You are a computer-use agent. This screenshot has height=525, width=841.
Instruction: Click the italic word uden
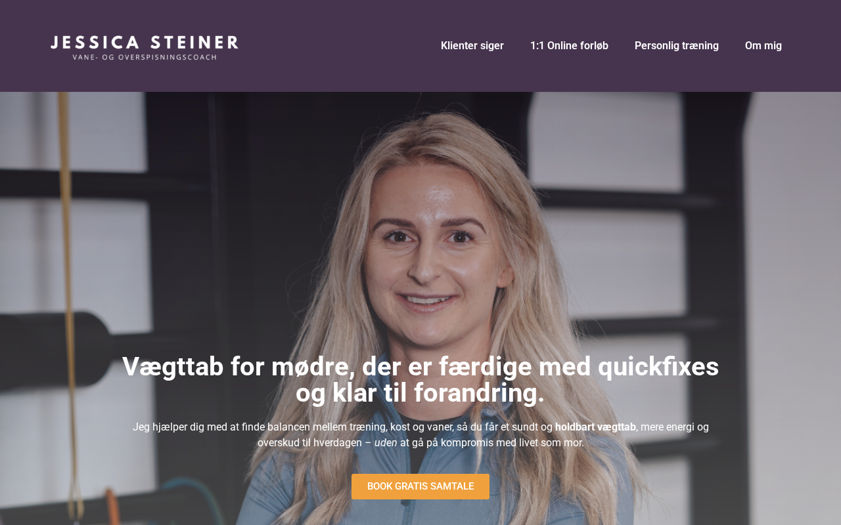(386, 443)
